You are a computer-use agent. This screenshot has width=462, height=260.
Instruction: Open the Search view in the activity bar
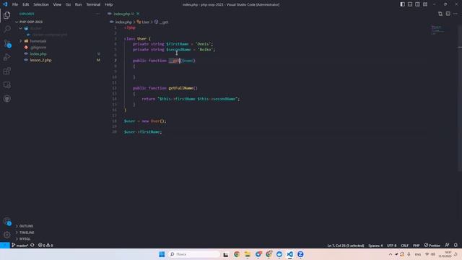click(6, 29)
